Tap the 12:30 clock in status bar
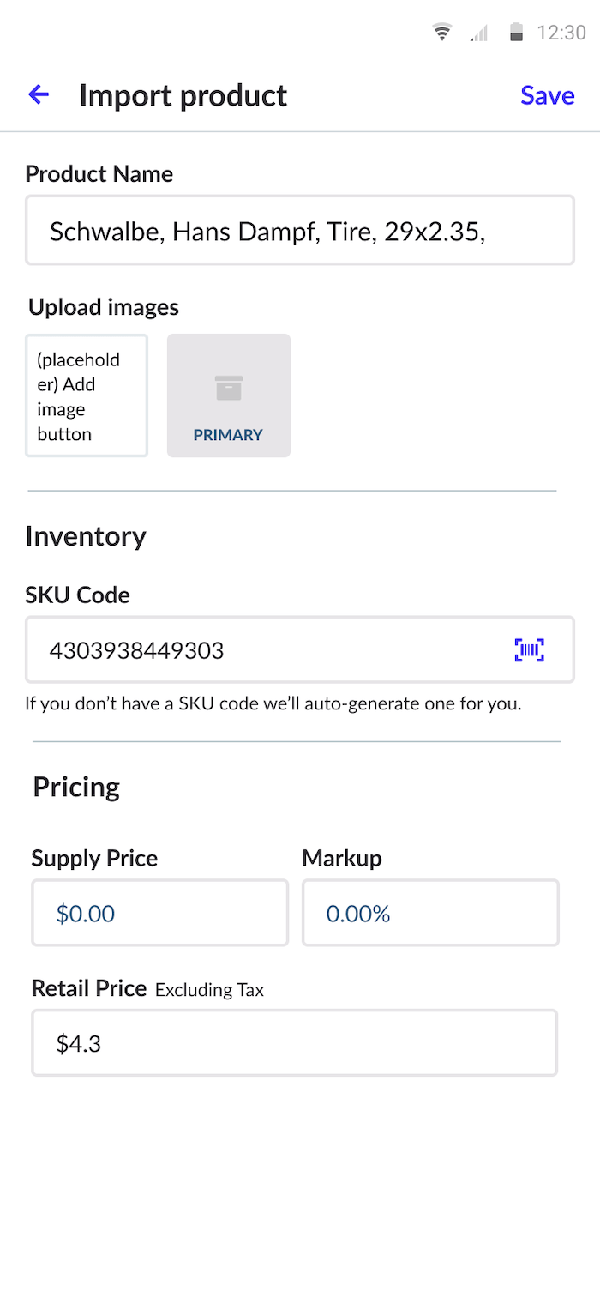This screenshot has width=600, height=1316. pyautogui.click(x=561, y=33)
